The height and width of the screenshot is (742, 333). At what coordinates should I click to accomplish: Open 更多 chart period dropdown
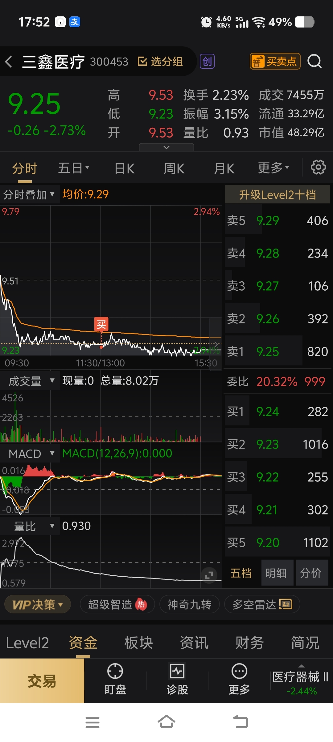pos(273,168)
